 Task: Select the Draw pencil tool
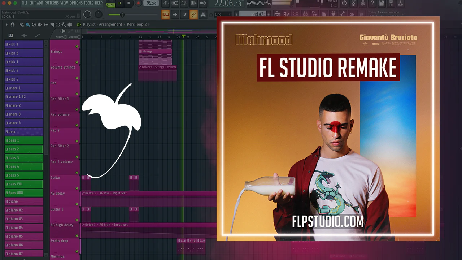pyautogui.click(x=22, y=25)
